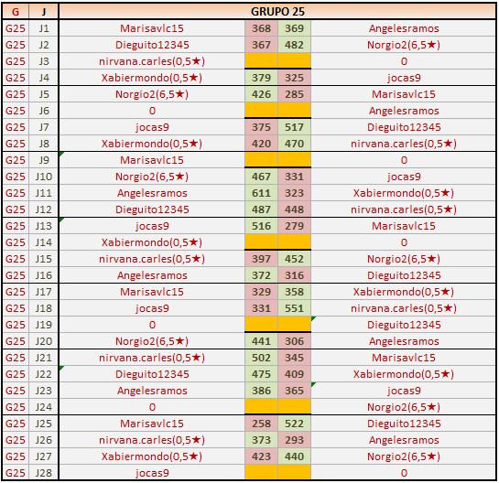The height and width of the screenshot is (483, 499).
Task: Select Dieguito12345 in row J7
Action: tap(404, 127)
